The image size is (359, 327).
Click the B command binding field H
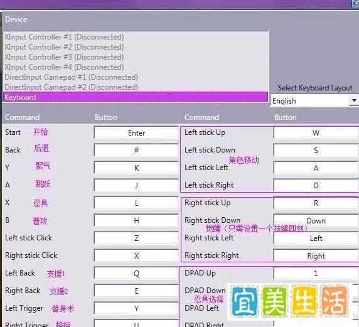(x=136, y=221)
